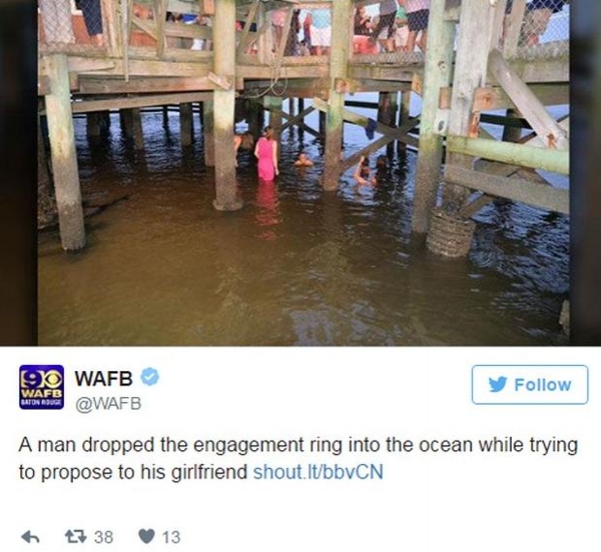Click the Follow button label text
Screen dimensions: 601x552
[543, 384]
